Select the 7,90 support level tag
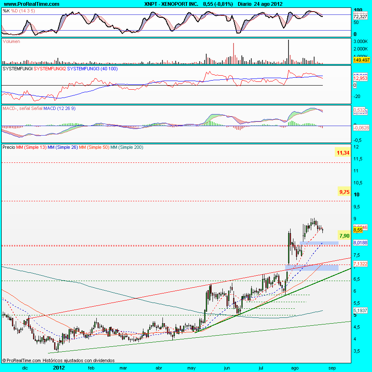 pyautogui.click(x=344, y=236)
